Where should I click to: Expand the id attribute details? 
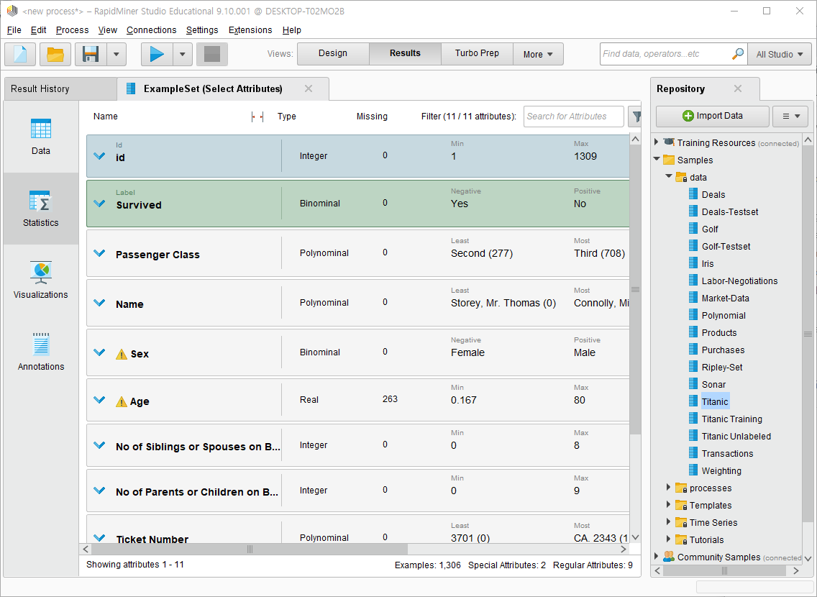99,156
